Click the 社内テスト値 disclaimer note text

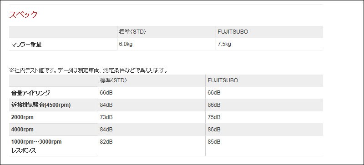88,70
